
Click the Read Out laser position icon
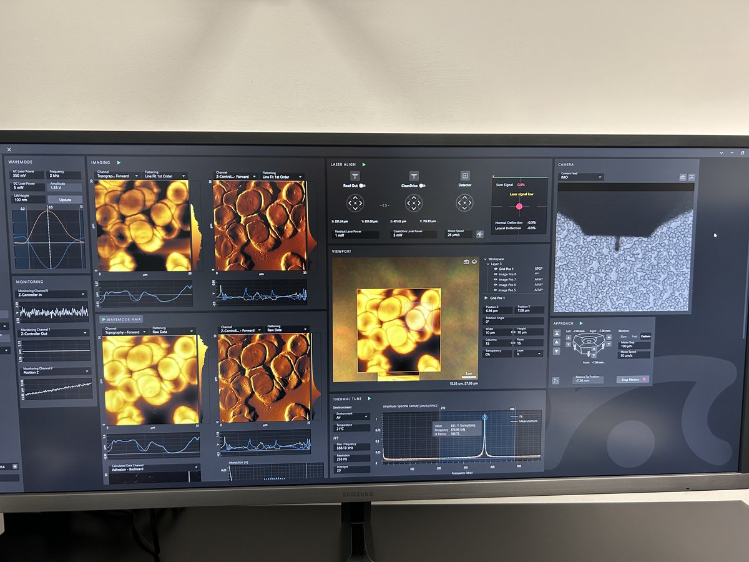tap(355, 176)
